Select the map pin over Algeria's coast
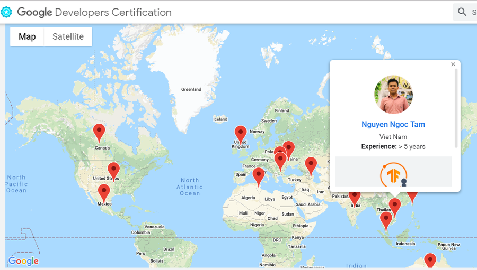Viewport: 477px width, 270px height. pos(259,177)
